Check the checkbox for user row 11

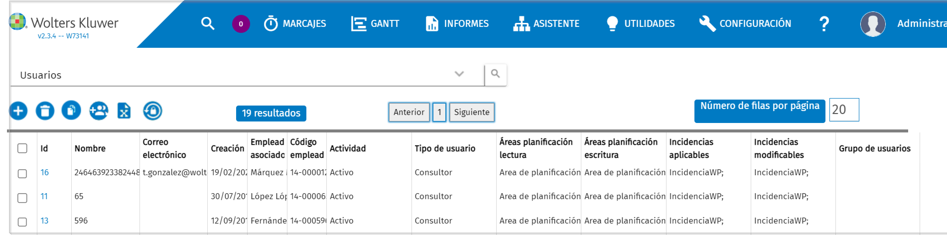[22, 198]
